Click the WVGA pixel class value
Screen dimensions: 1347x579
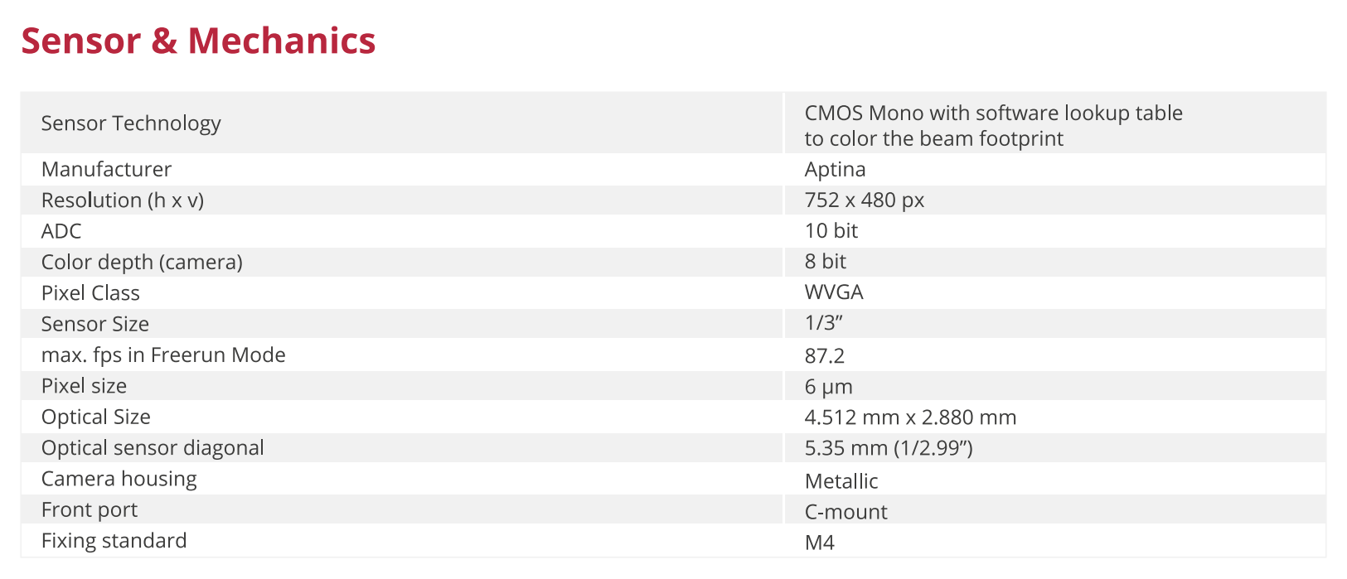(833, 292)
